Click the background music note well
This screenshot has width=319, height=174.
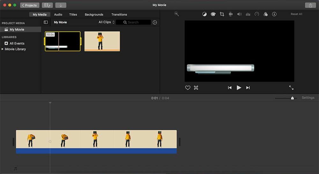[15, 169]
